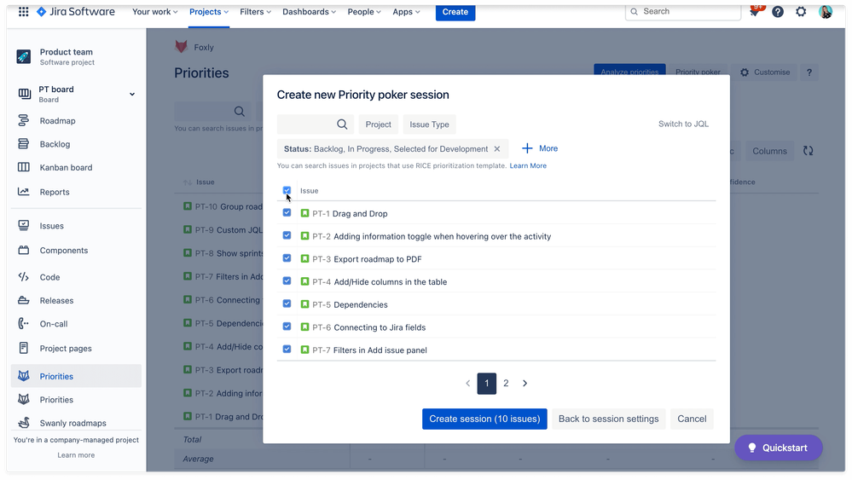Toggle the select-all Issue checkbox
Viewport: 852px width, 480px height.
click(287, 191)
